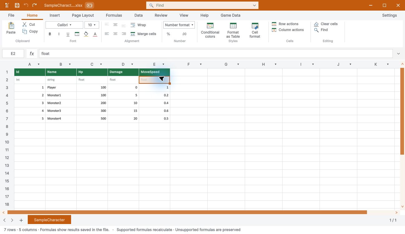Screen dimensions: 405x234
Task: Center text horizontally in the cell
Action: click(x=115, y=34)
